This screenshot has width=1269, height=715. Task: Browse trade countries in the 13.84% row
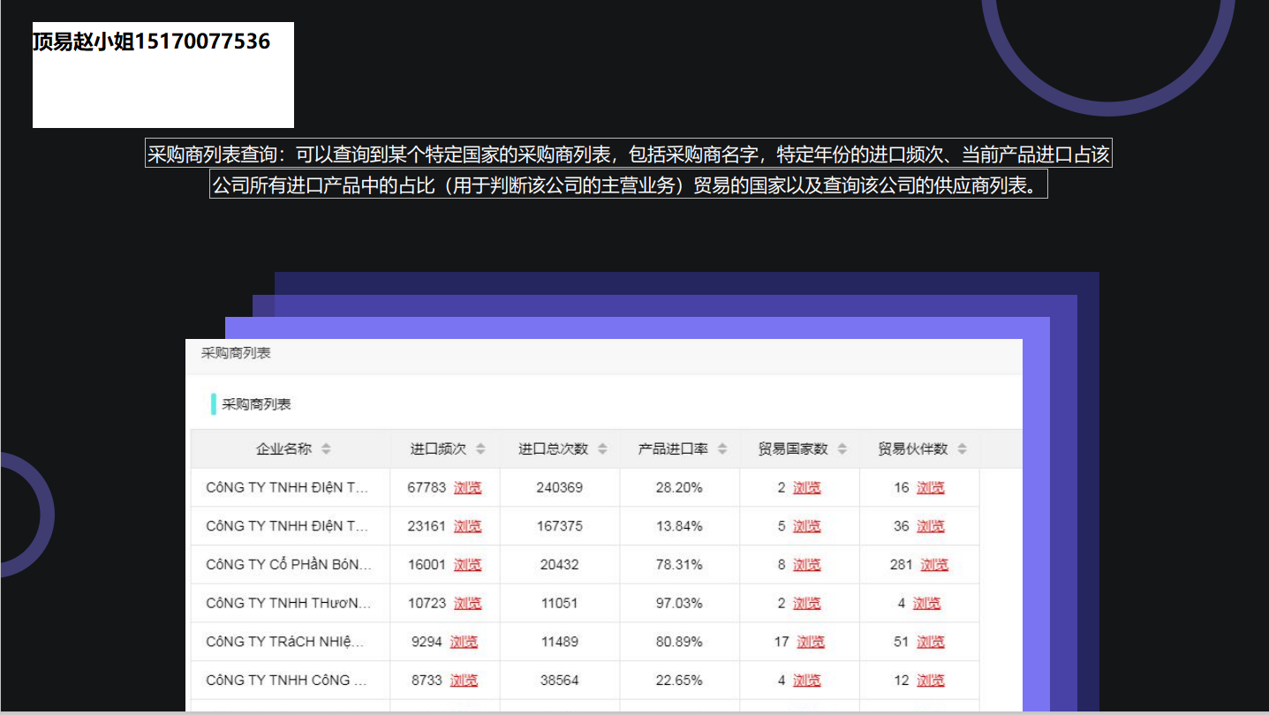(806, 526)
